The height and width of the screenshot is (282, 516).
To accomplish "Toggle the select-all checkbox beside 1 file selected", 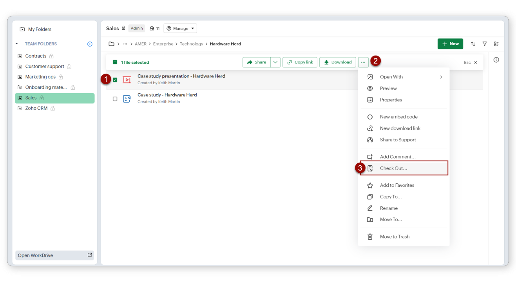I will (x=115, y=62).
